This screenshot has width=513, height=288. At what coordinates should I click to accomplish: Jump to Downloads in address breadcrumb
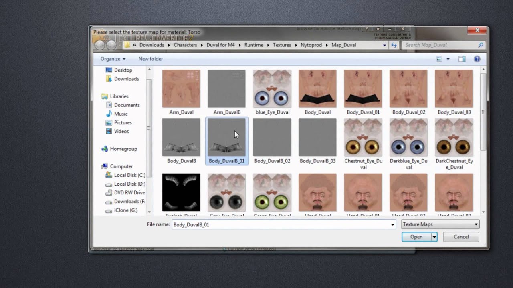click(x=152, y=45)
